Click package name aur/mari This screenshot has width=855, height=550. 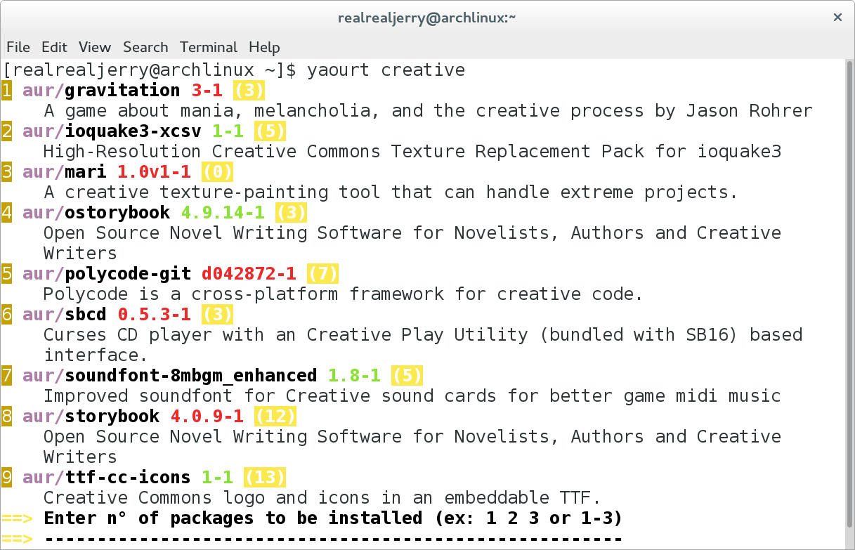65,172
